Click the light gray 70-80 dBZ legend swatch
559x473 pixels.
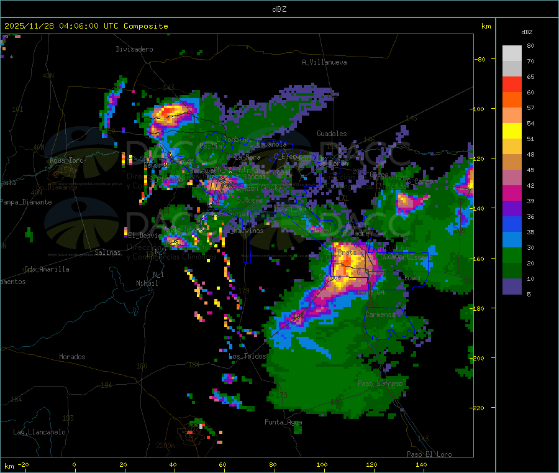coord(512,53)
